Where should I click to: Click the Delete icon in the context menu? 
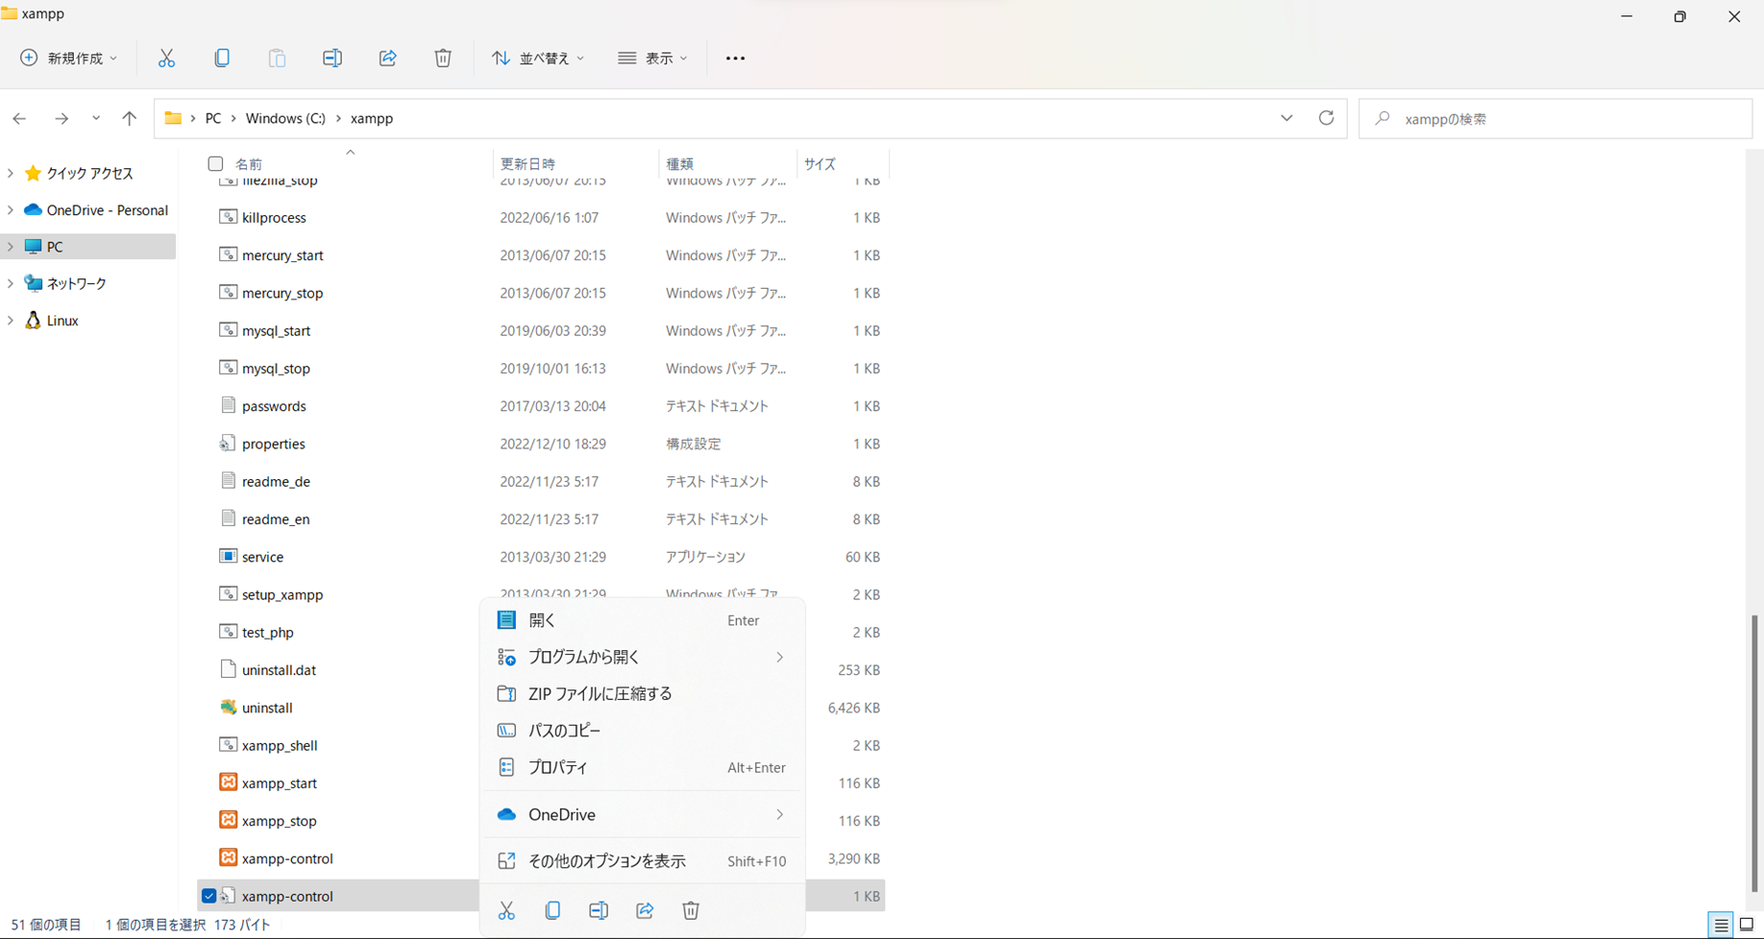pos(691,910)
